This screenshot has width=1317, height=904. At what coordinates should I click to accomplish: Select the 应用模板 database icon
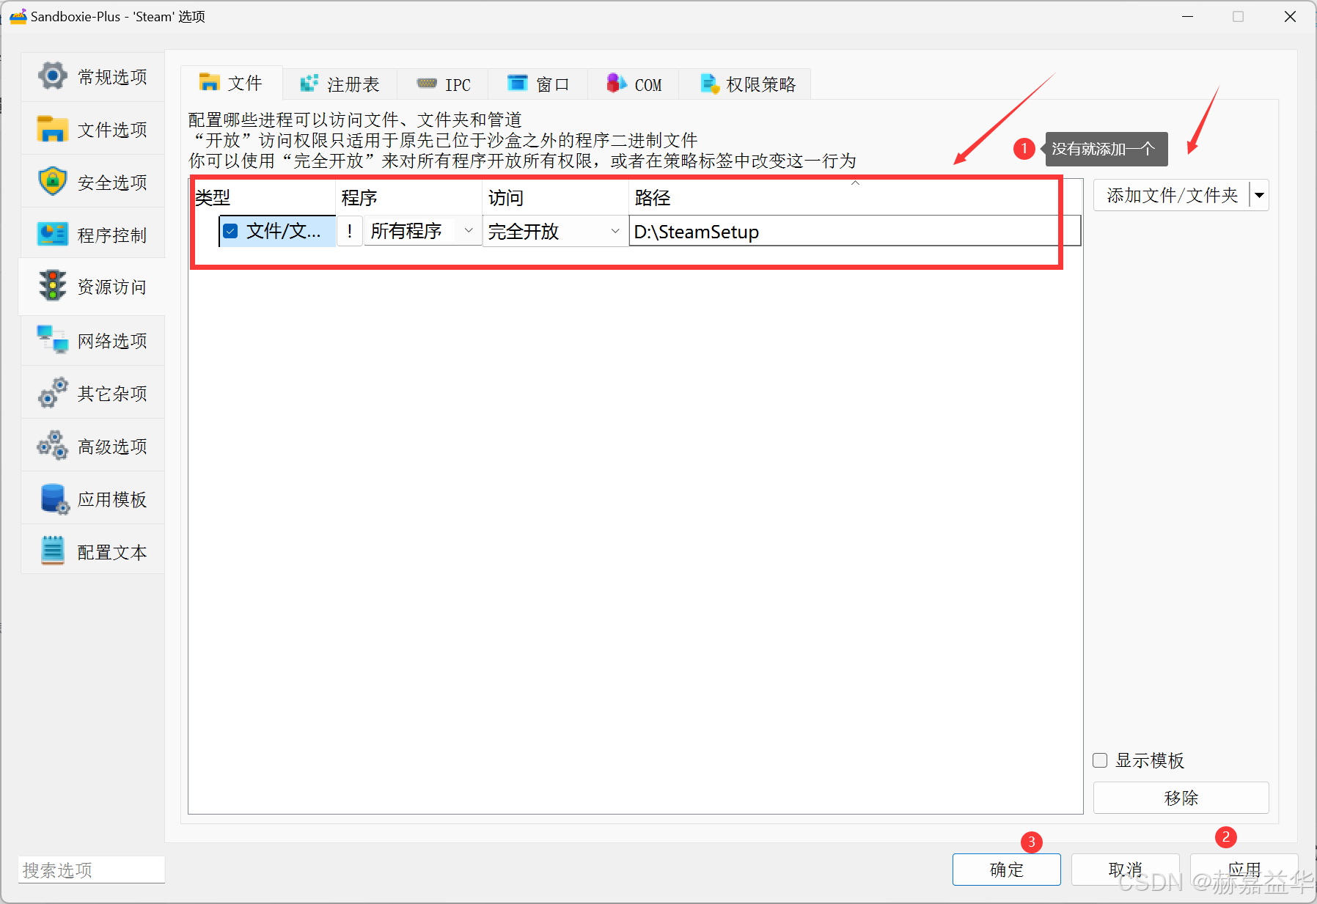54,499
